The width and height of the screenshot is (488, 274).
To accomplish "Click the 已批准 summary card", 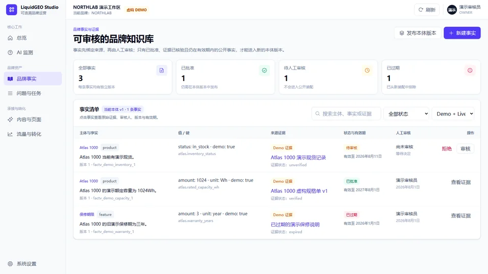I will 225,77.
